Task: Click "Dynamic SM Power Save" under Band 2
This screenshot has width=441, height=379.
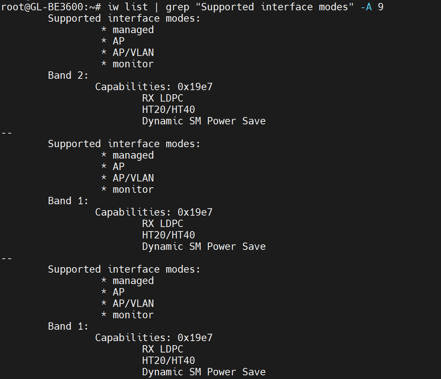Action: [204, 121]
